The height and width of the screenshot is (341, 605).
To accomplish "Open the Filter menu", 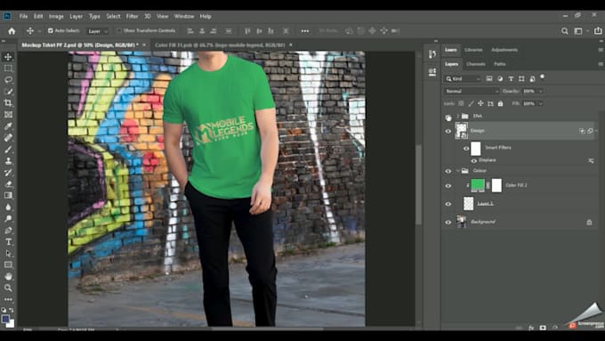I will [132, 16].
